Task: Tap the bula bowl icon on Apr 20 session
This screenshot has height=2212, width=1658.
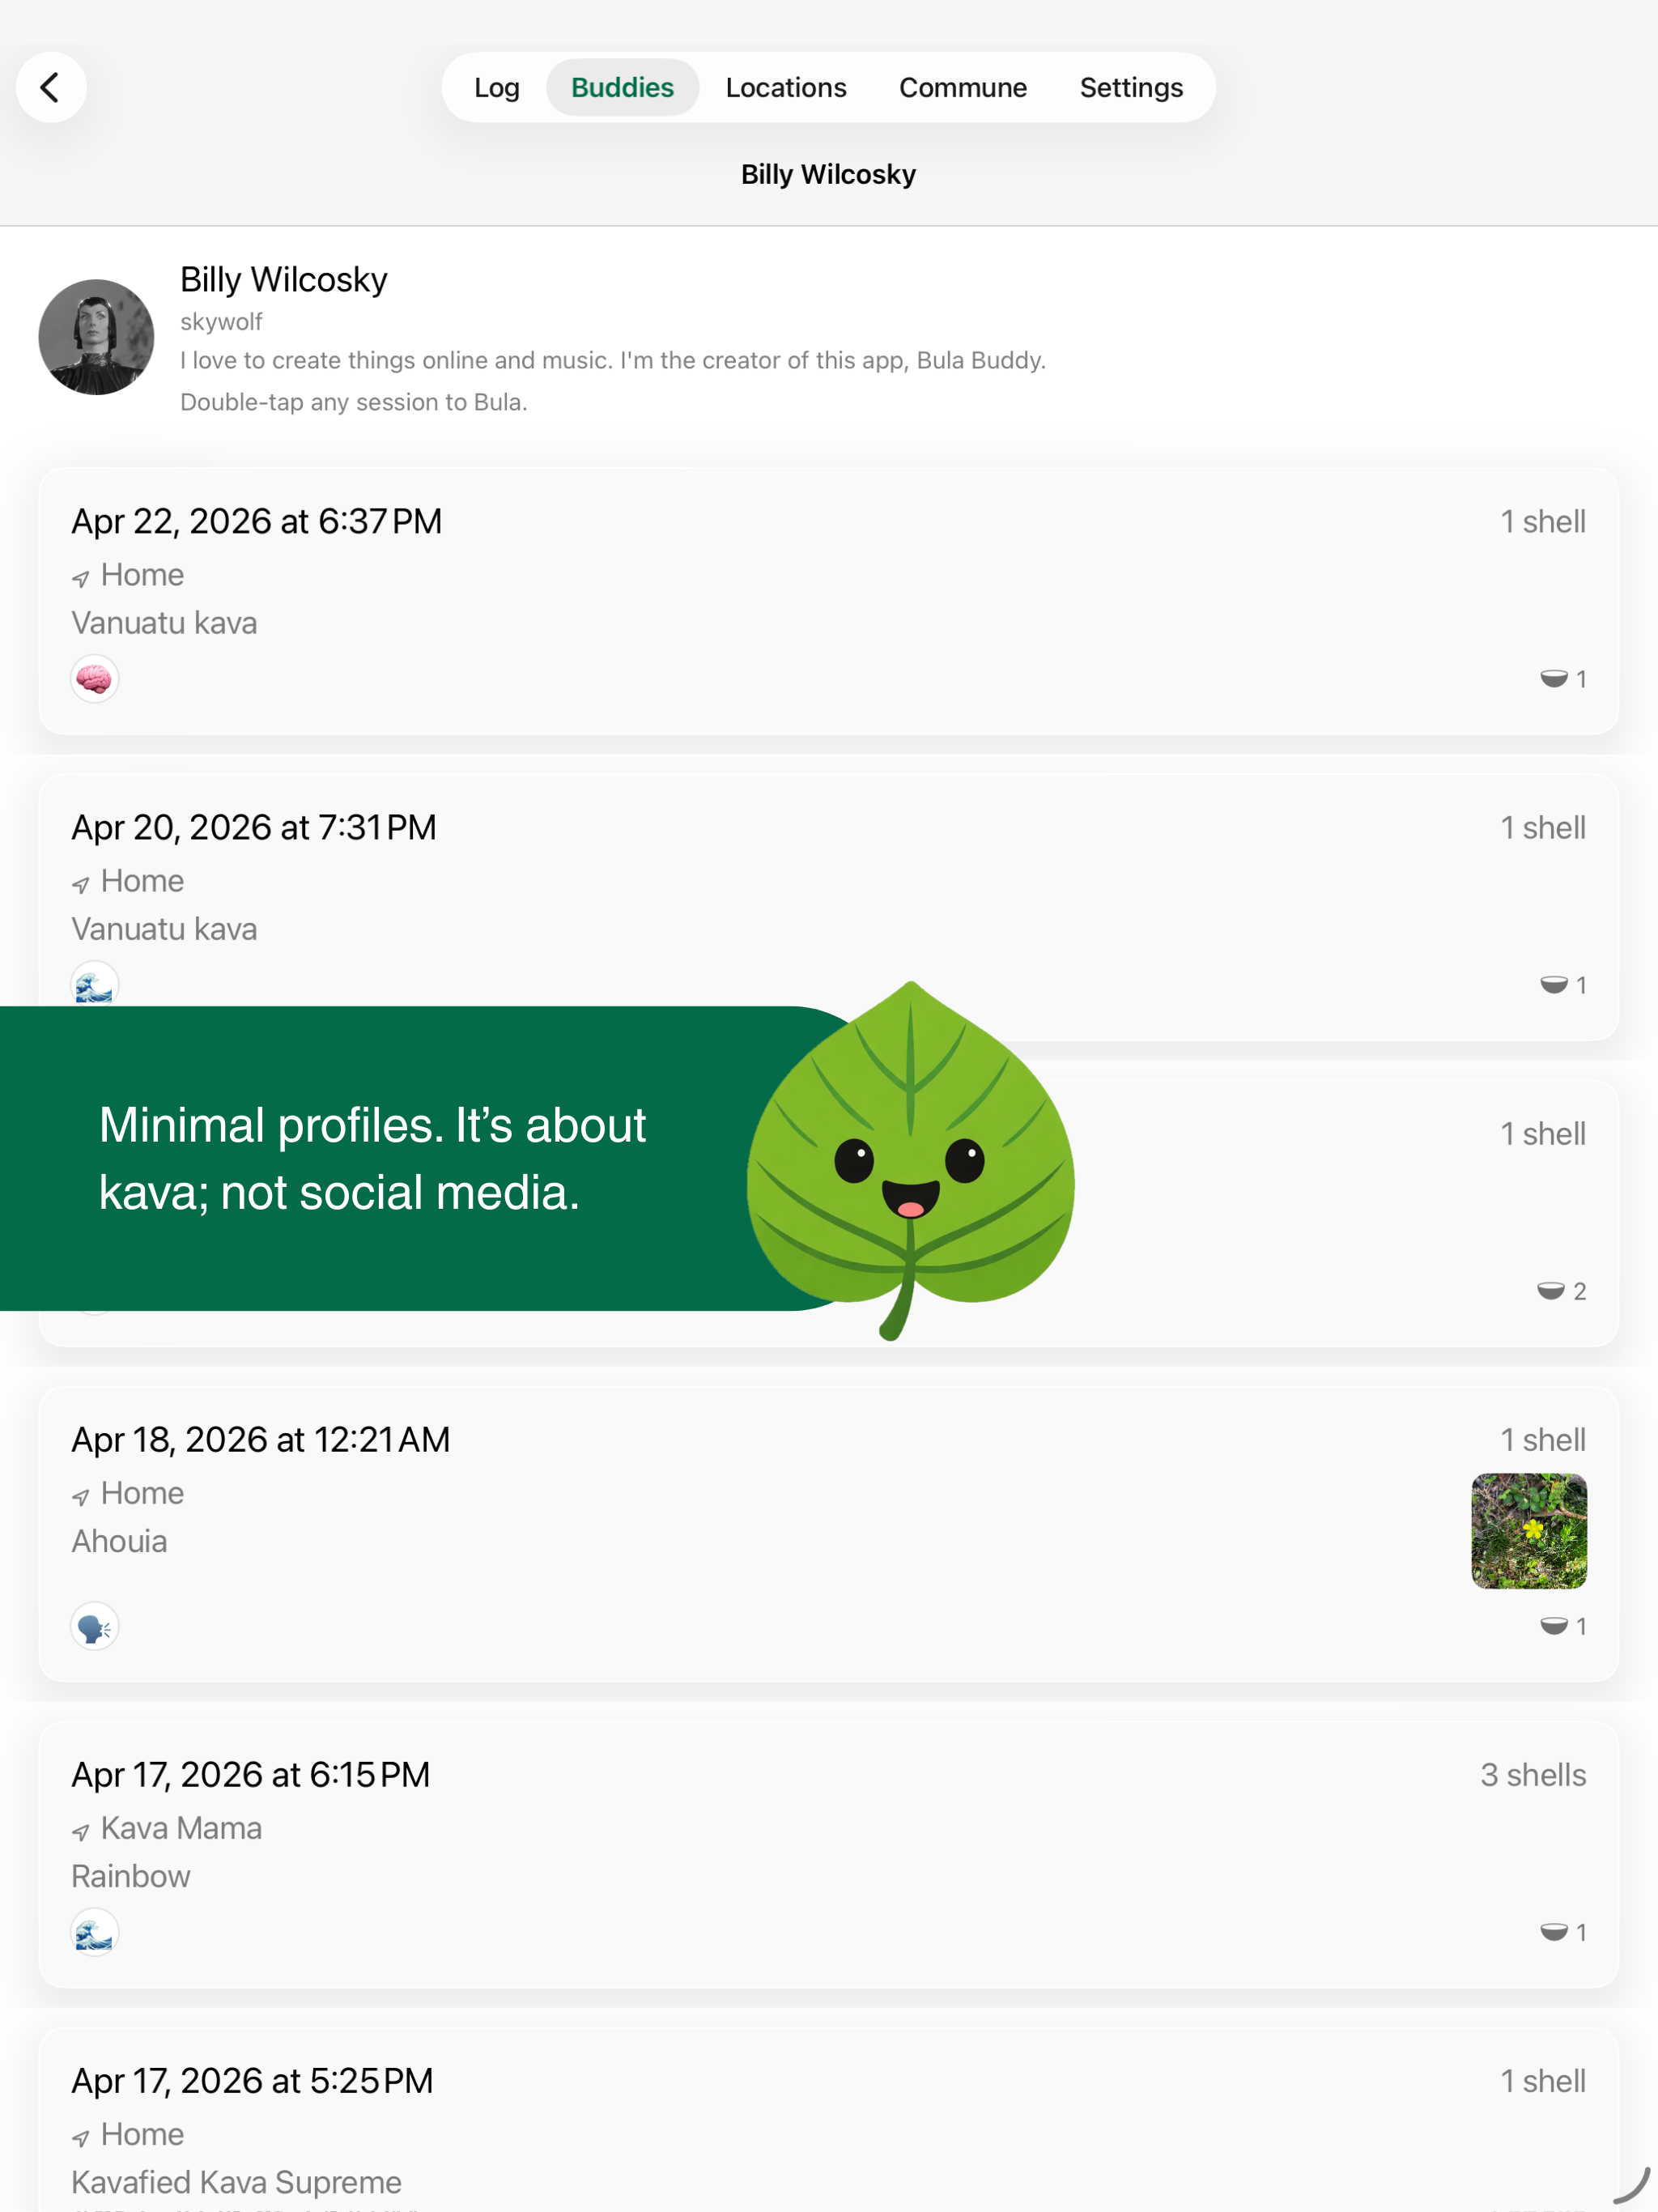Action: pyautogui.click(x=1554, y=985)
